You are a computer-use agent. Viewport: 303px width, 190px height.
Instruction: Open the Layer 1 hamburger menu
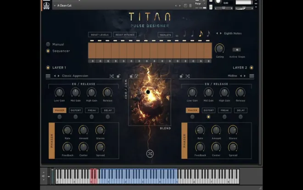point(48,76)
